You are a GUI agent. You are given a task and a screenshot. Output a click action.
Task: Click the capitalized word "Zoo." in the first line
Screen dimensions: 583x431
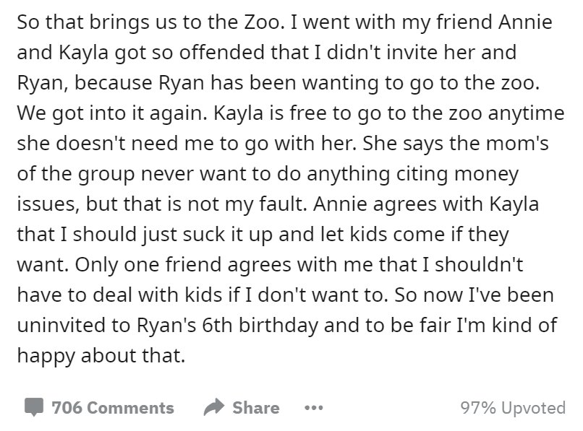tap(264, 22)
